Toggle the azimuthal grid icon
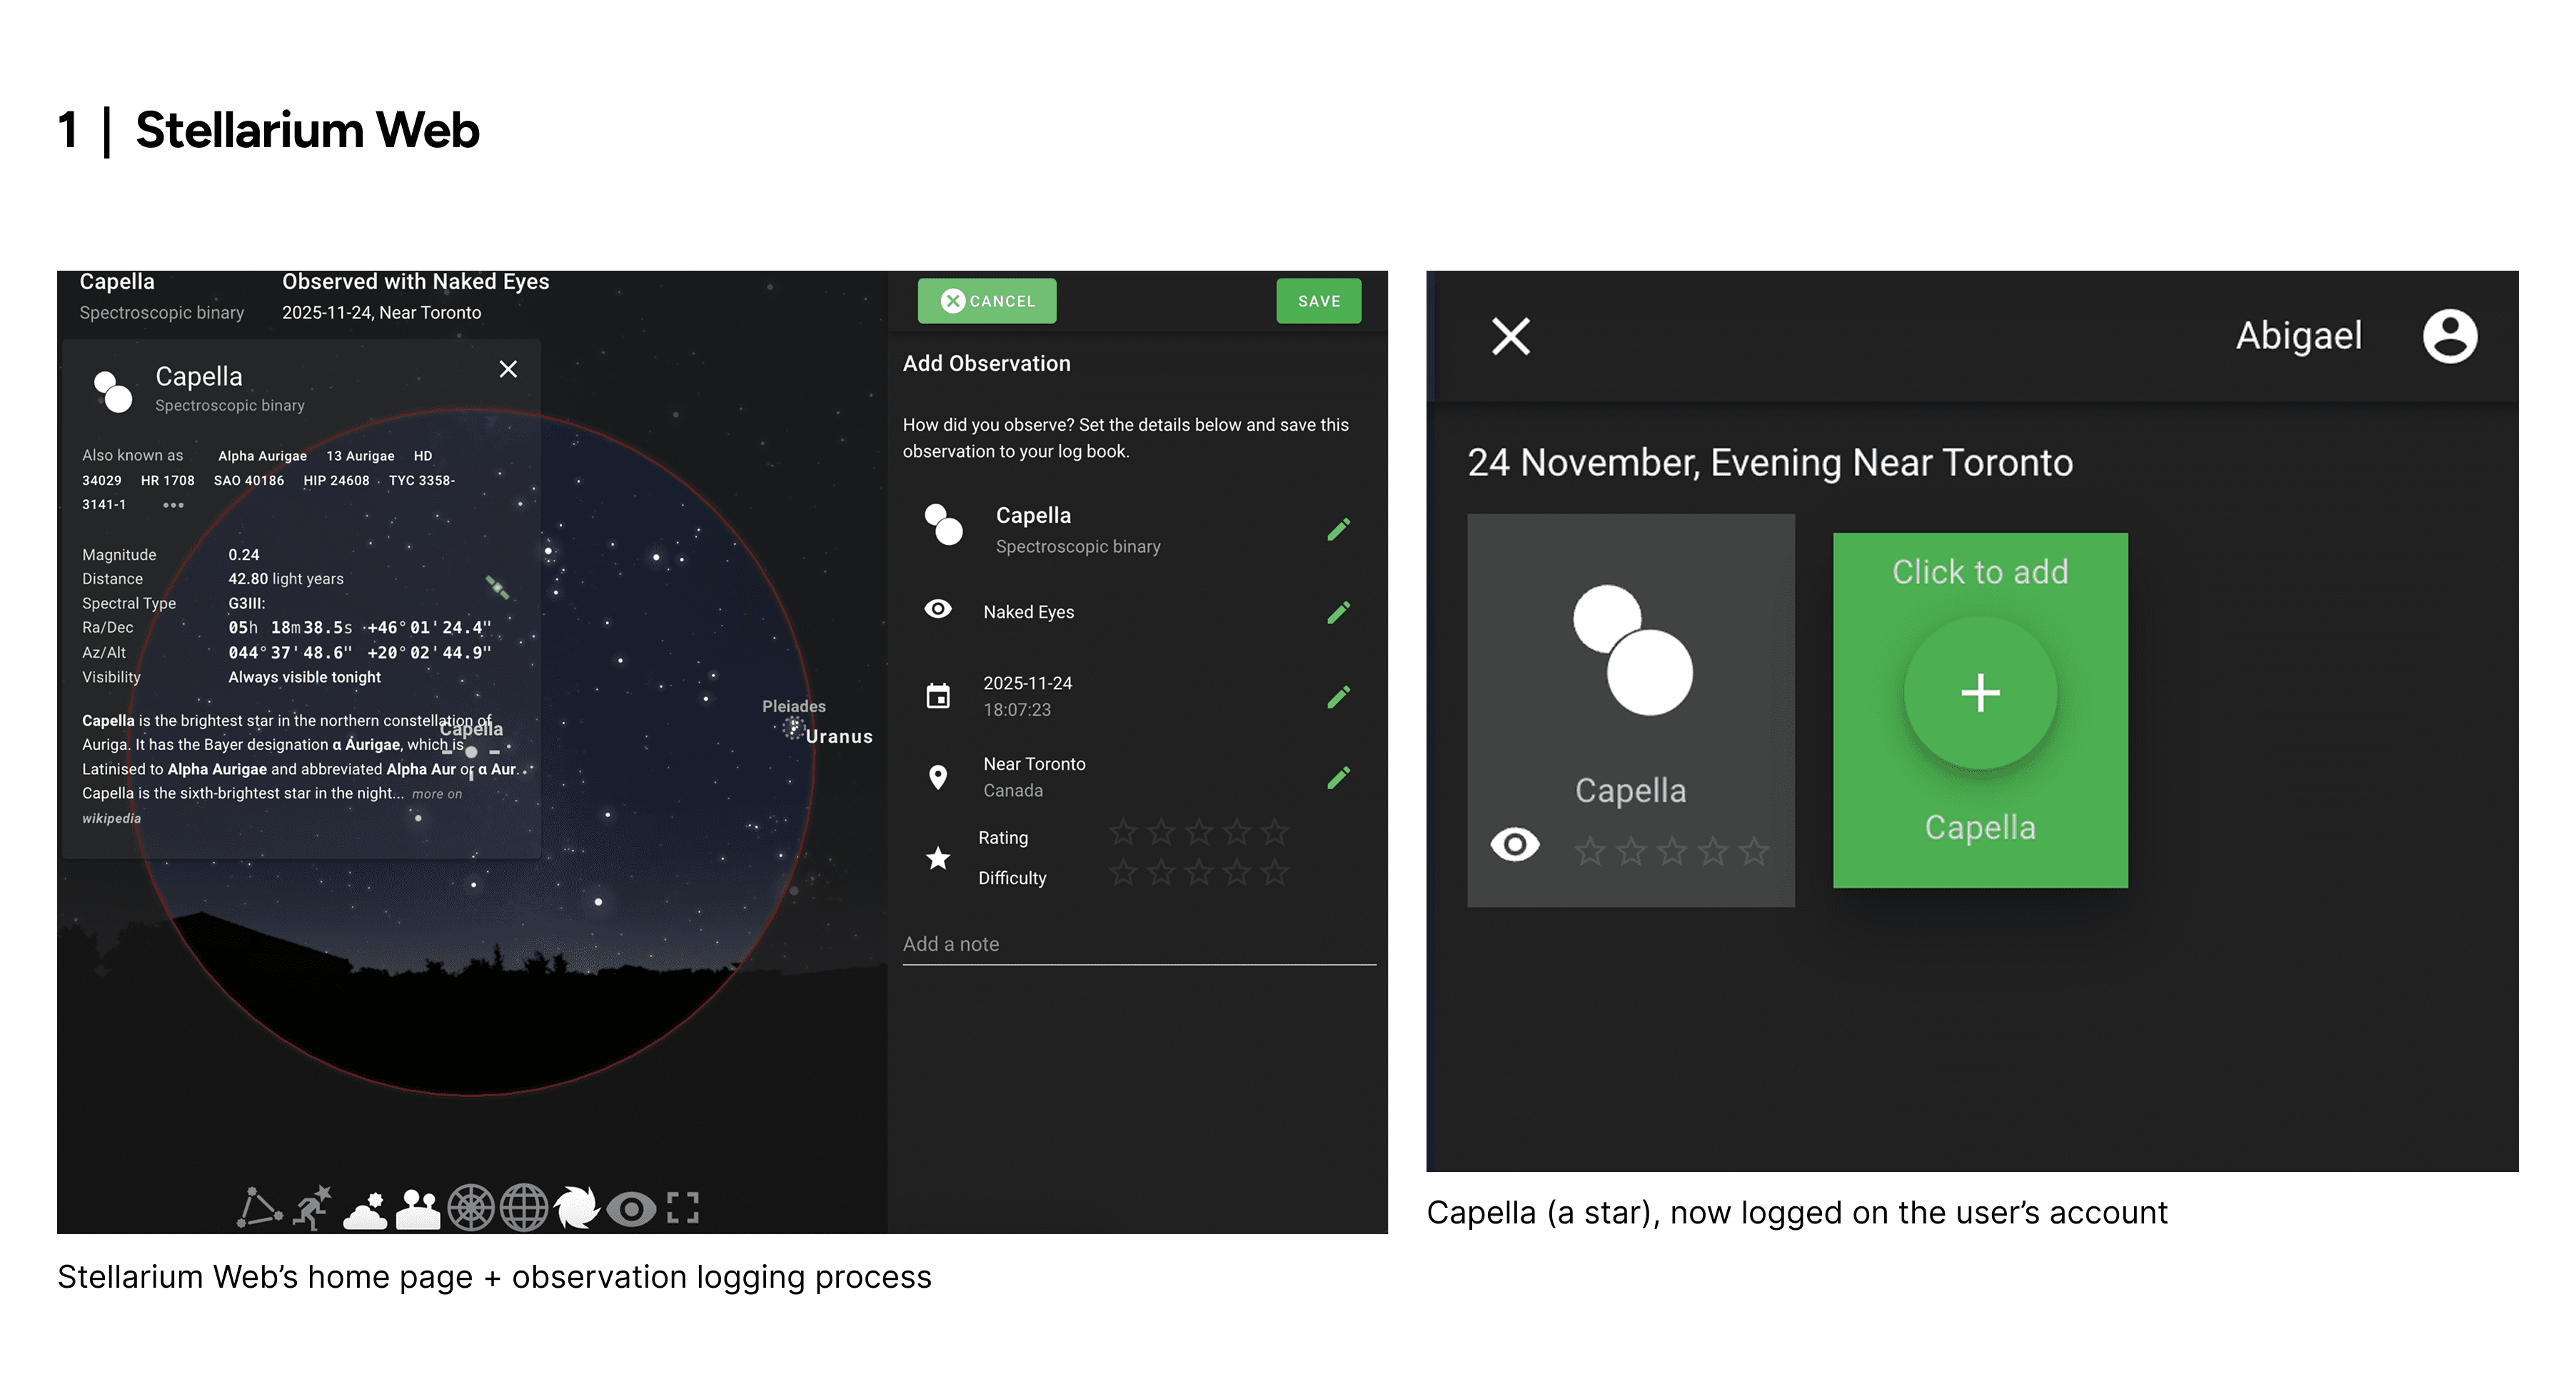 [471, 1207]
